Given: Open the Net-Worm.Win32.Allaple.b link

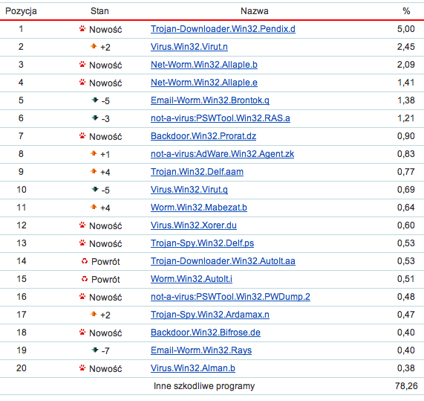Looking at the screenshot, I should pyautogui.click(x=204, y=65).
